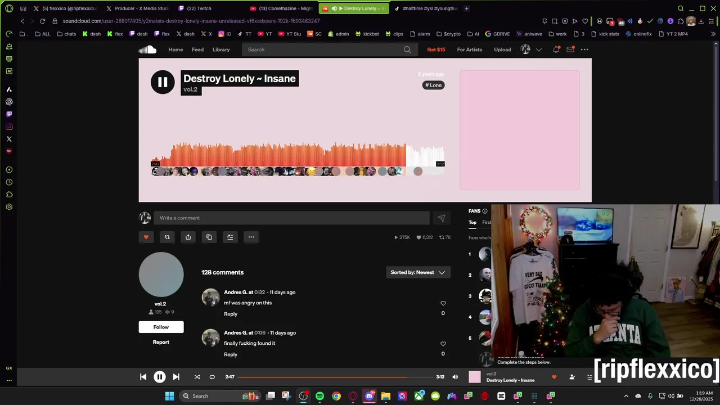Select the Top tab in the Fans panel
The width and height of the screenshot is (720, 405).
coord(472,222)
